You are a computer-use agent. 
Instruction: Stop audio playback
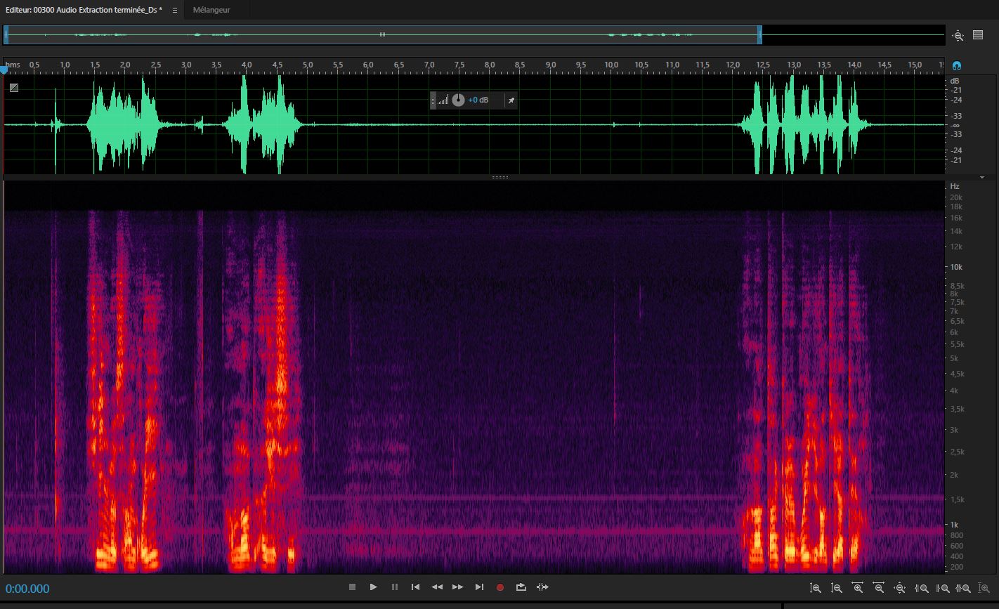pyautogui.click(x=353, y=587)
